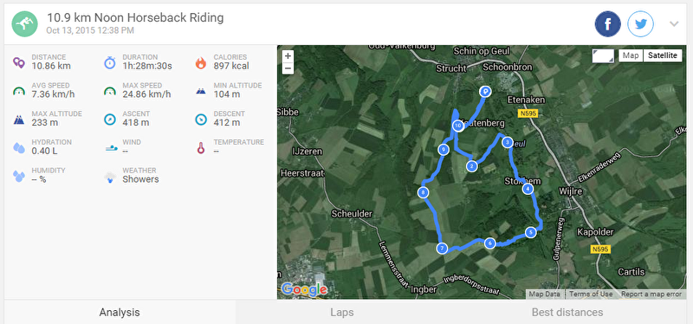The width and height of the screenshot is (693, 324).
Task: Share workout via the Twitter icon
Action: 640,24
